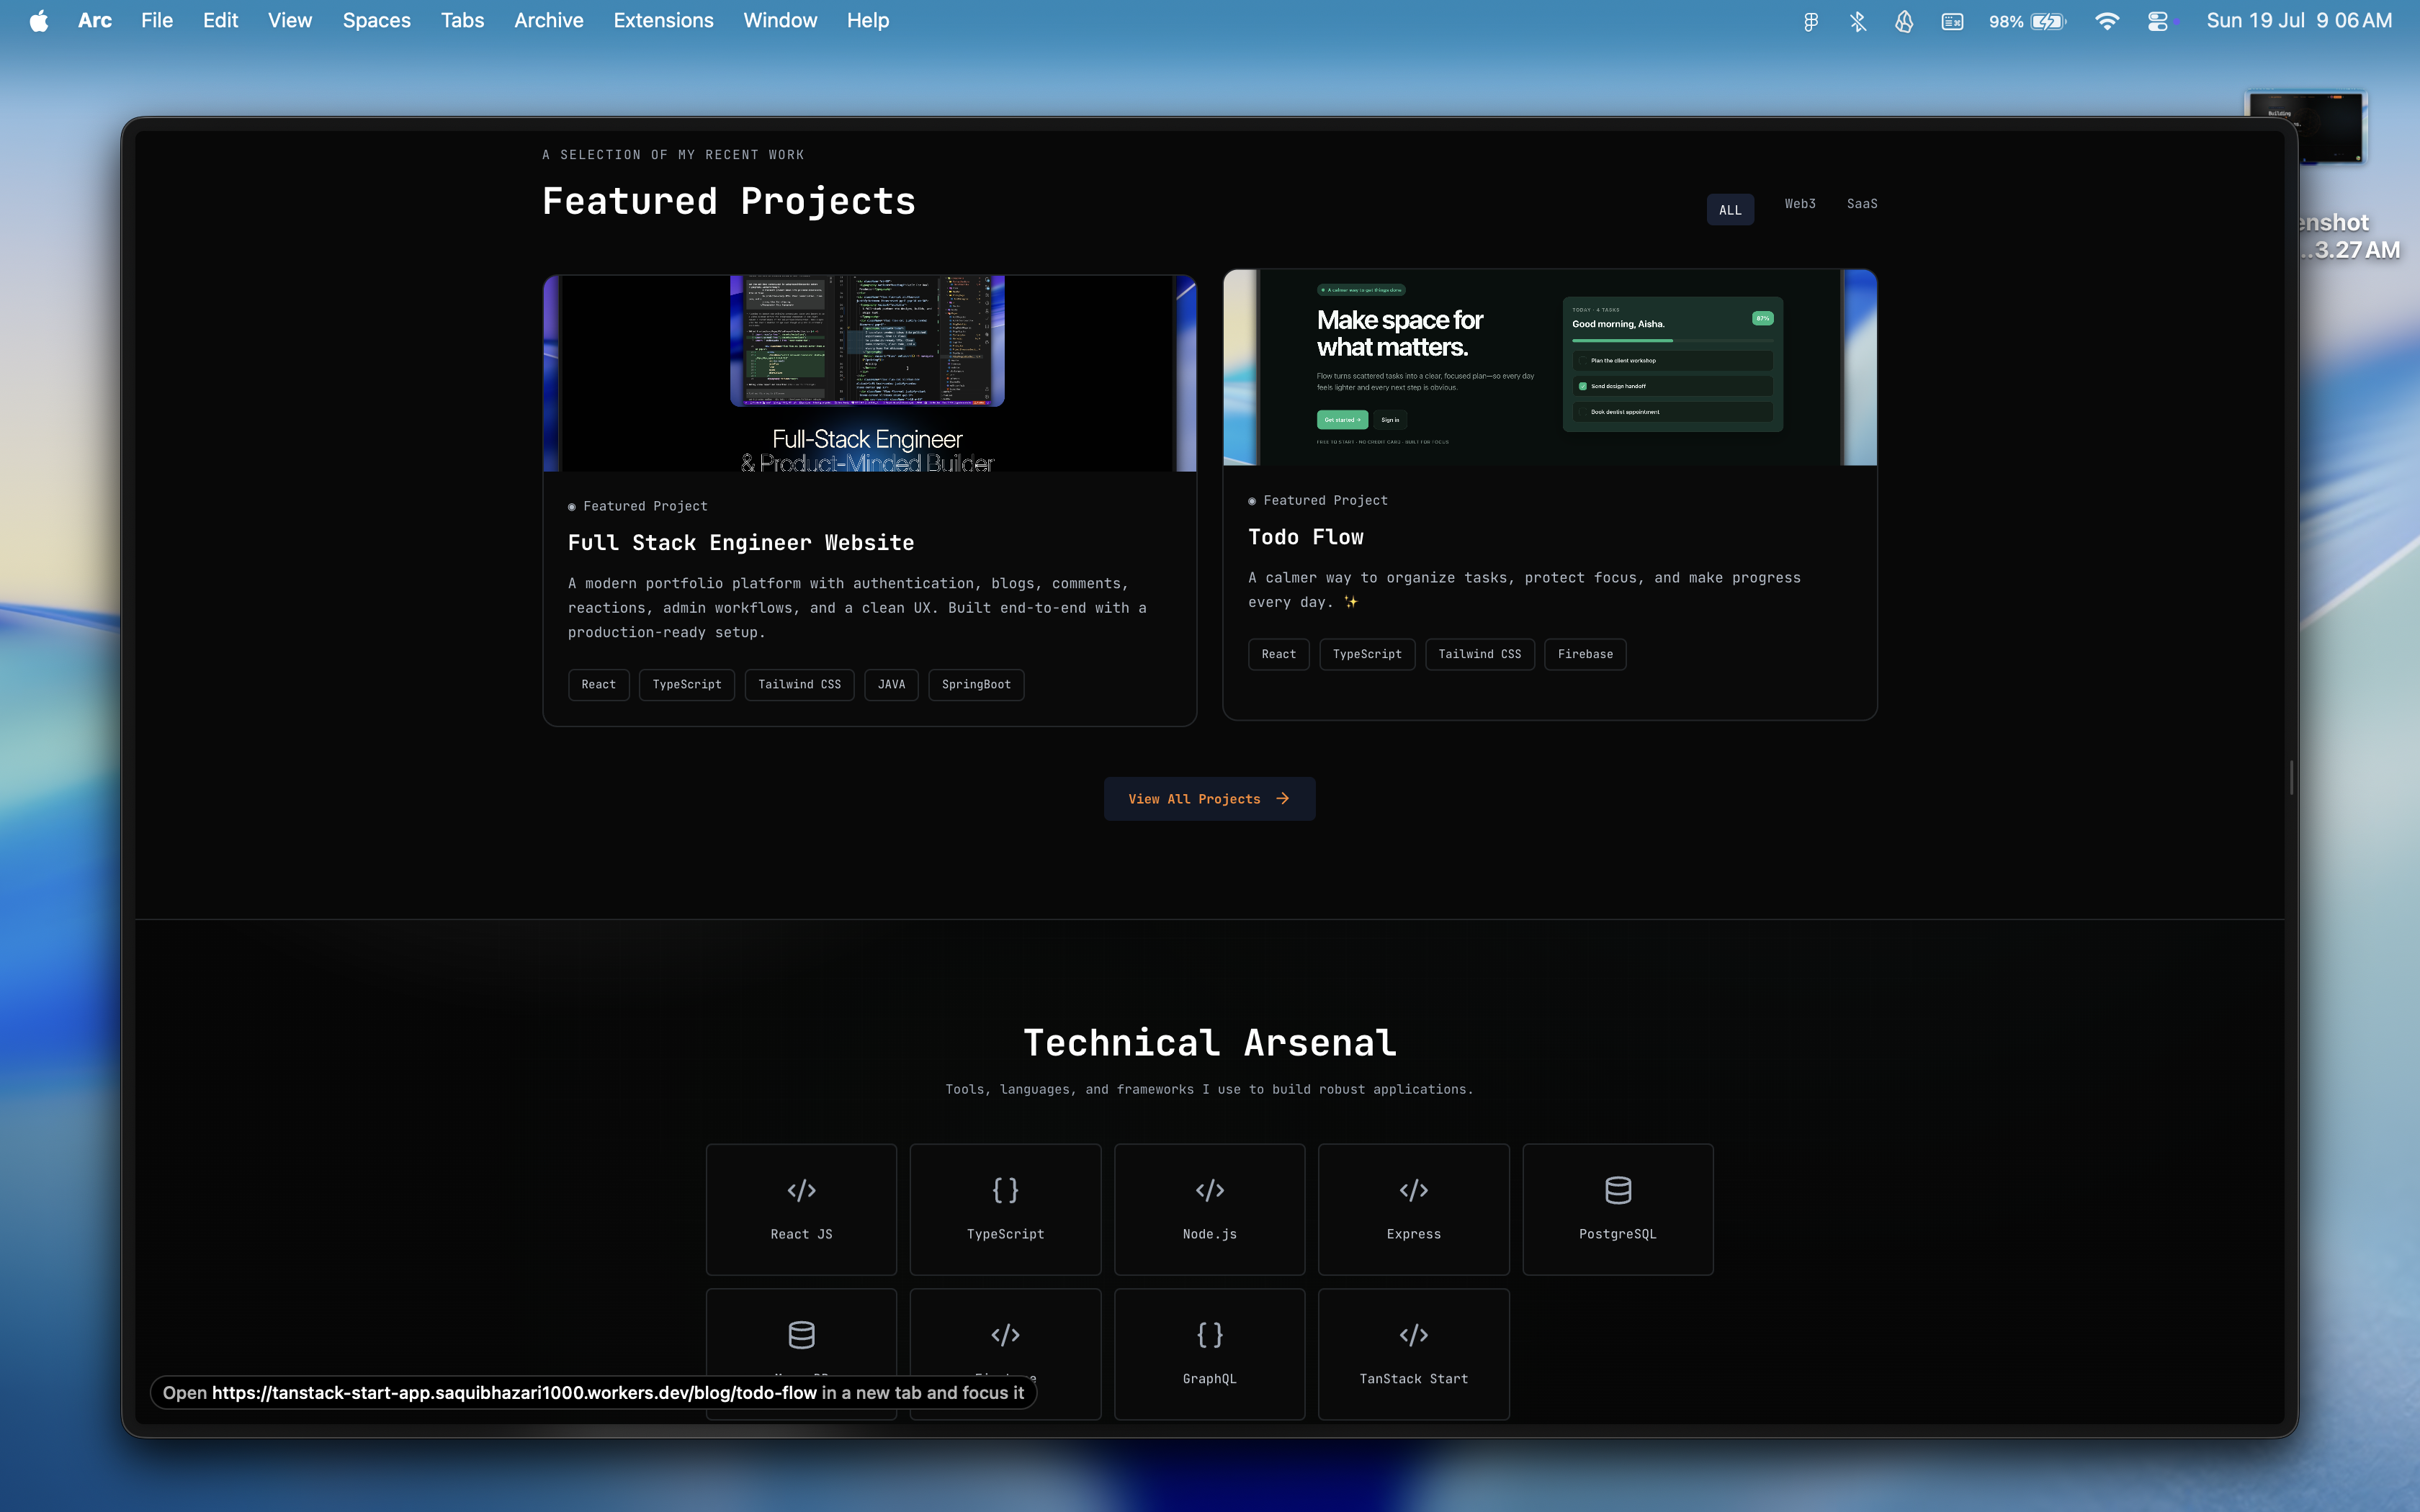
Task: Click the View All Projects button
Action: (1209, 799)
